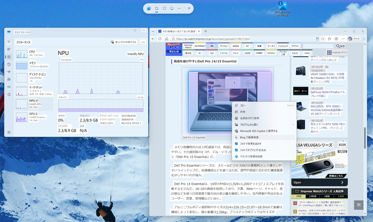Open more options in the snipping capture toolbar

179,8
